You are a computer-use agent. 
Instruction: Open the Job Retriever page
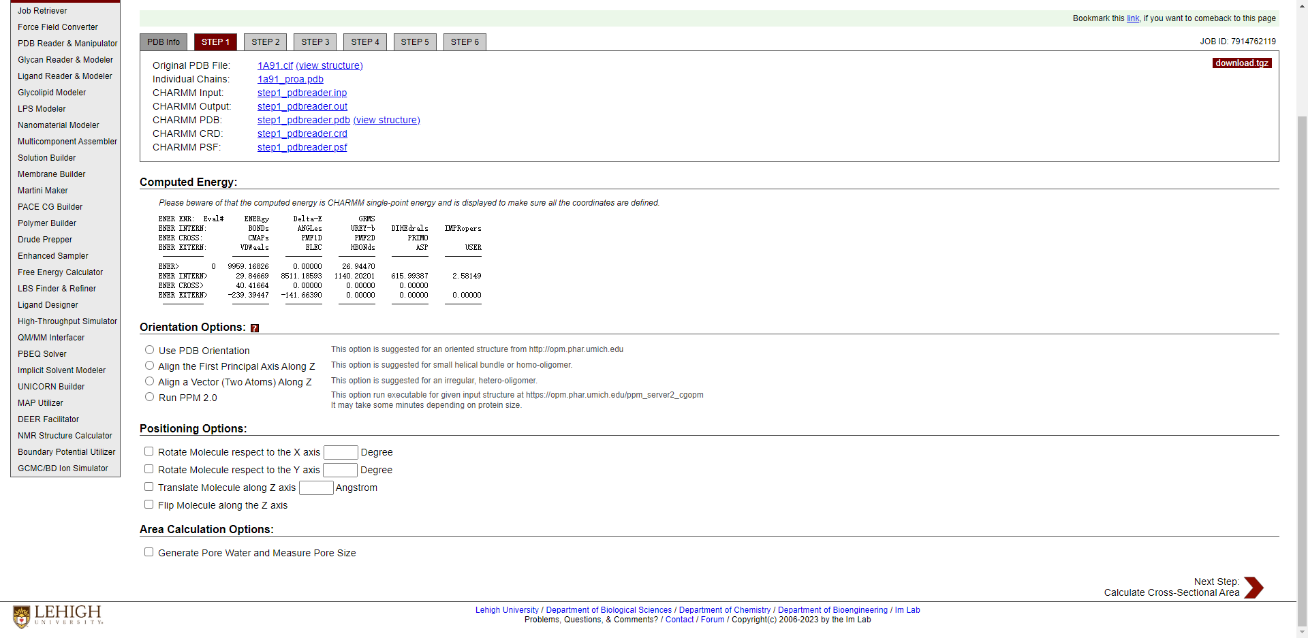click(42, 10)
